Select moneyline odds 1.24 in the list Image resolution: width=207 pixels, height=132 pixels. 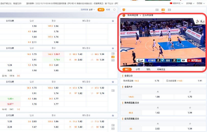coord(10,65)
